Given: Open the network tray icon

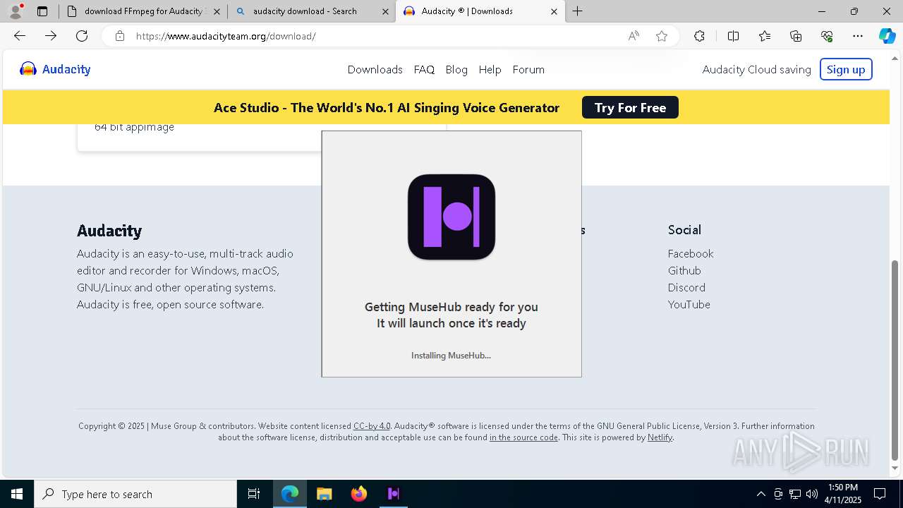Looking at the screenshot, I should coord(795,494).
